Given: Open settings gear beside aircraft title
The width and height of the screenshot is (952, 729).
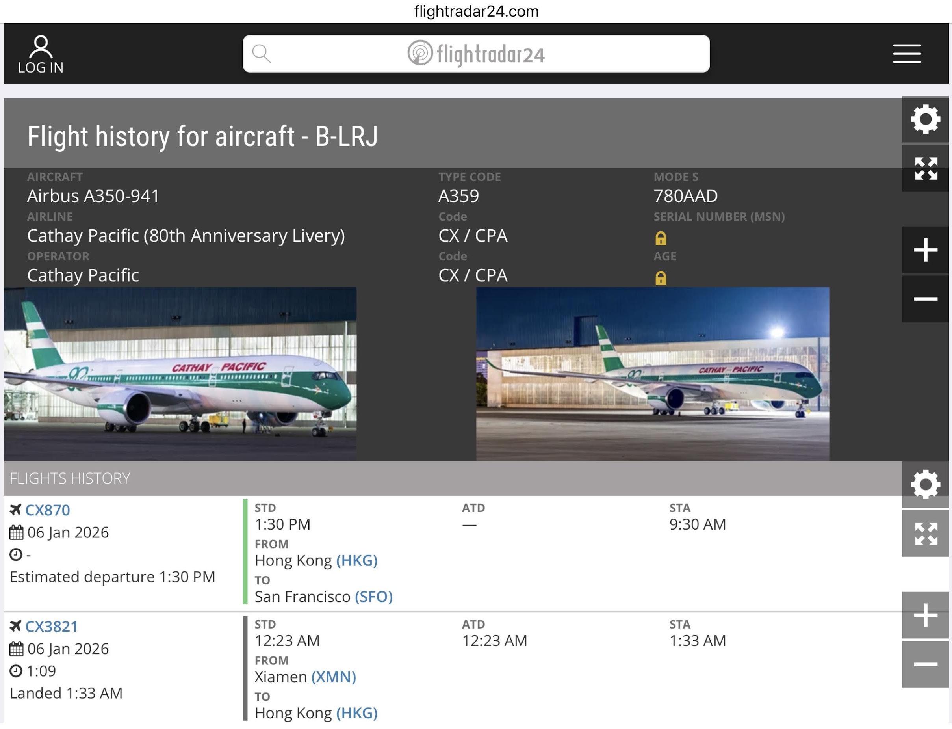Looking at the screenshot, I should [x=925, y=119].
